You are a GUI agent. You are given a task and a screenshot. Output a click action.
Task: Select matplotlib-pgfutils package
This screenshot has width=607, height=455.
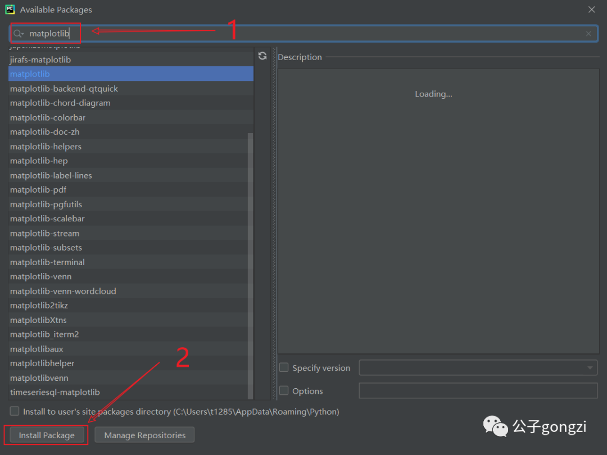[x=128, y=204]
